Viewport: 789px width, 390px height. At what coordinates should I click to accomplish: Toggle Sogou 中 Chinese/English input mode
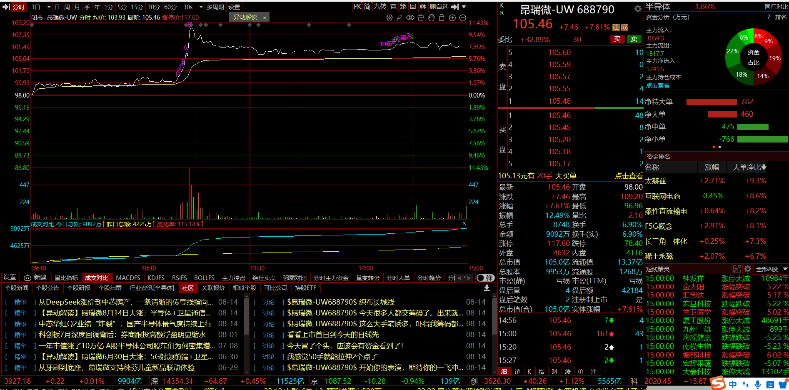(733, 384)
